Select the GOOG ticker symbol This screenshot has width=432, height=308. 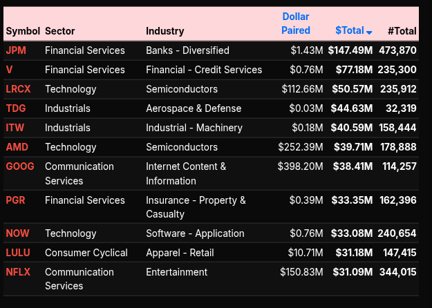(x=19, y=166)
